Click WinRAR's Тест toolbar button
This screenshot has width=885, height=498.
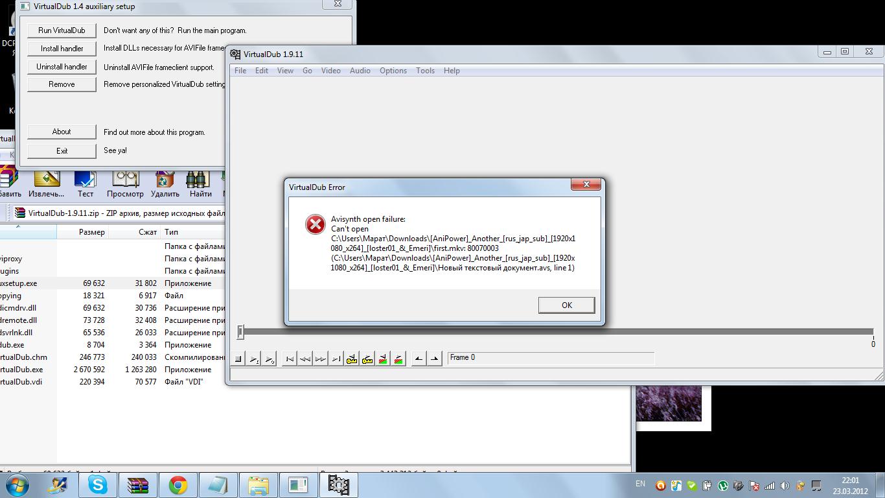86,184
